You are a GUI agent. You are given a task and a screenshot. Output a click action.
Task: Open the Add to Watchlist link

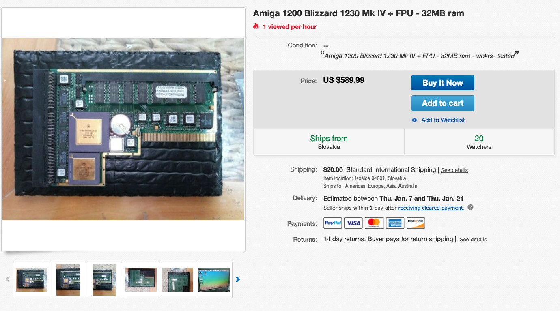click(443, 120)
